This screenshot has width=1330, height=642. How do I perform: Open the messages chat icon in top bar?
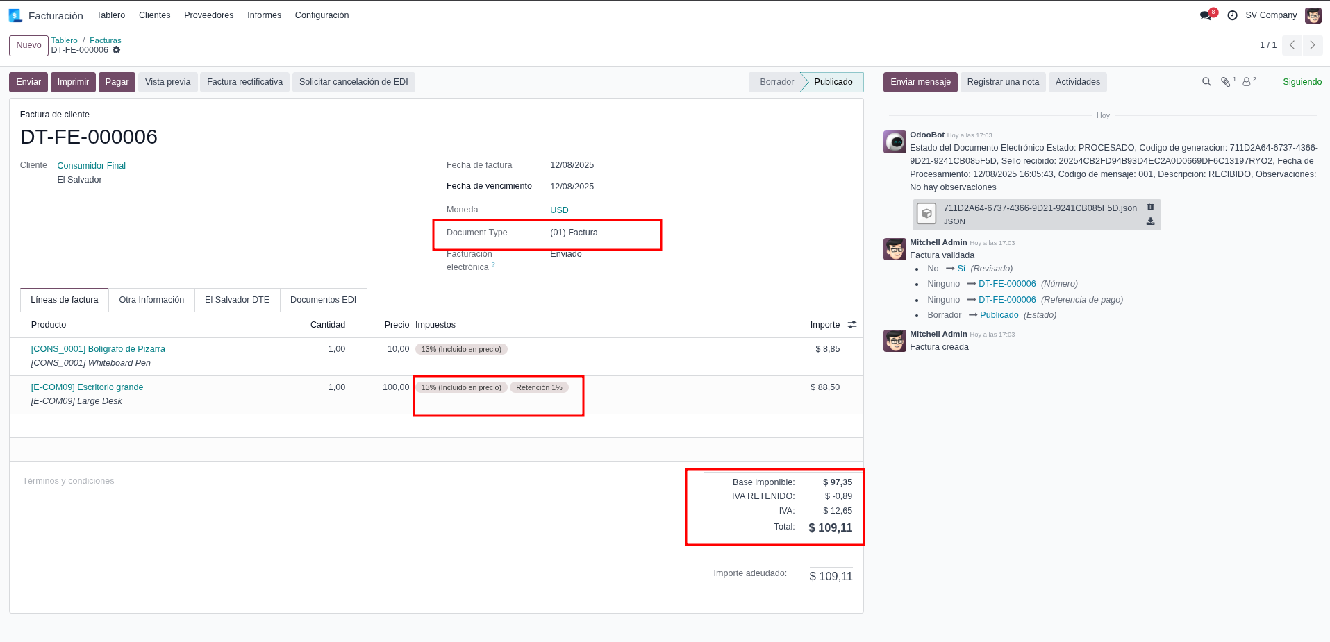pyautogui.click(x=1206, y=15)
